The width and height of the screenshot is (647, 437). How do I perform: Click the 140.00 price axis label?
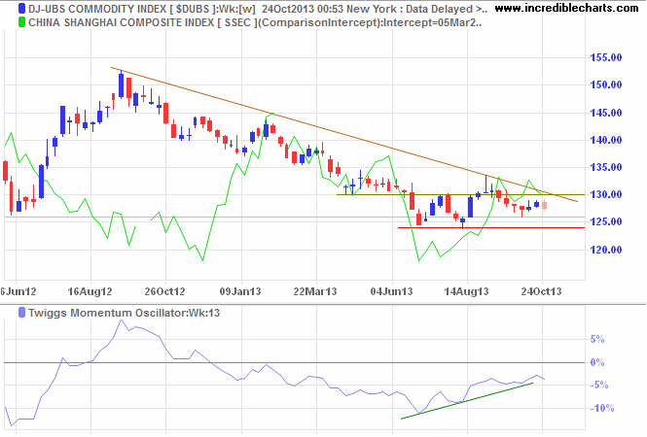[606, 140]
